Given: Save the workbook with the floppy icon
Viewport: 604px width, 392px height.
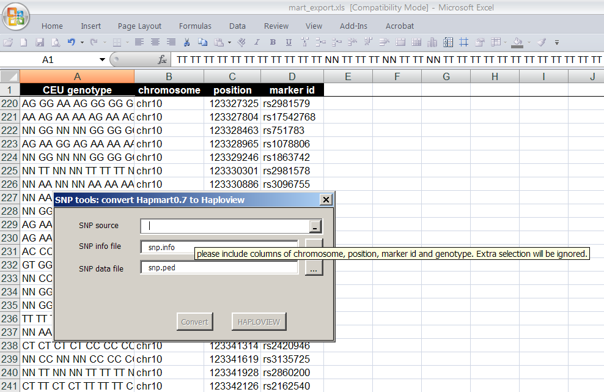Looking at the screenshot, I should click(x=40, y=42).
